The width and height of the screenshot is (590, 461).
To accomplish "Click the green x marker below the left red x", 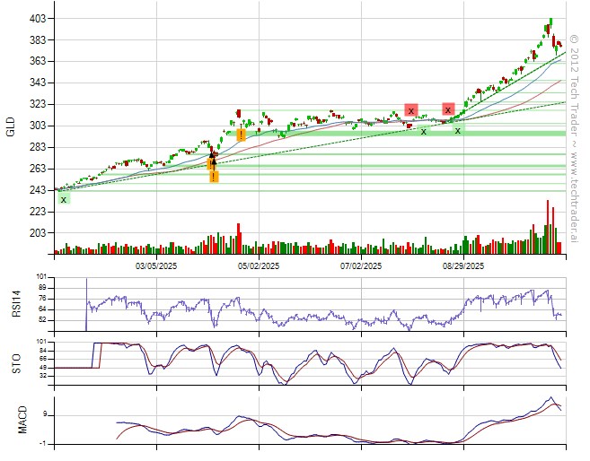I will click(424, 131).
